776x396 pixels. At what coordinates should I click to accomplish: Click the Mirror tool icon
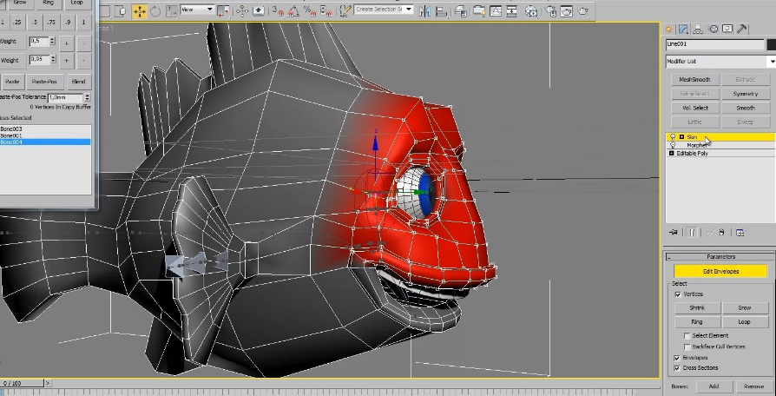(x=424, y=11)
